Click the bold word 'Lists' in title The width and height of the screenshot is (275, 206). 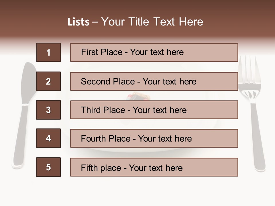(78, 22)
